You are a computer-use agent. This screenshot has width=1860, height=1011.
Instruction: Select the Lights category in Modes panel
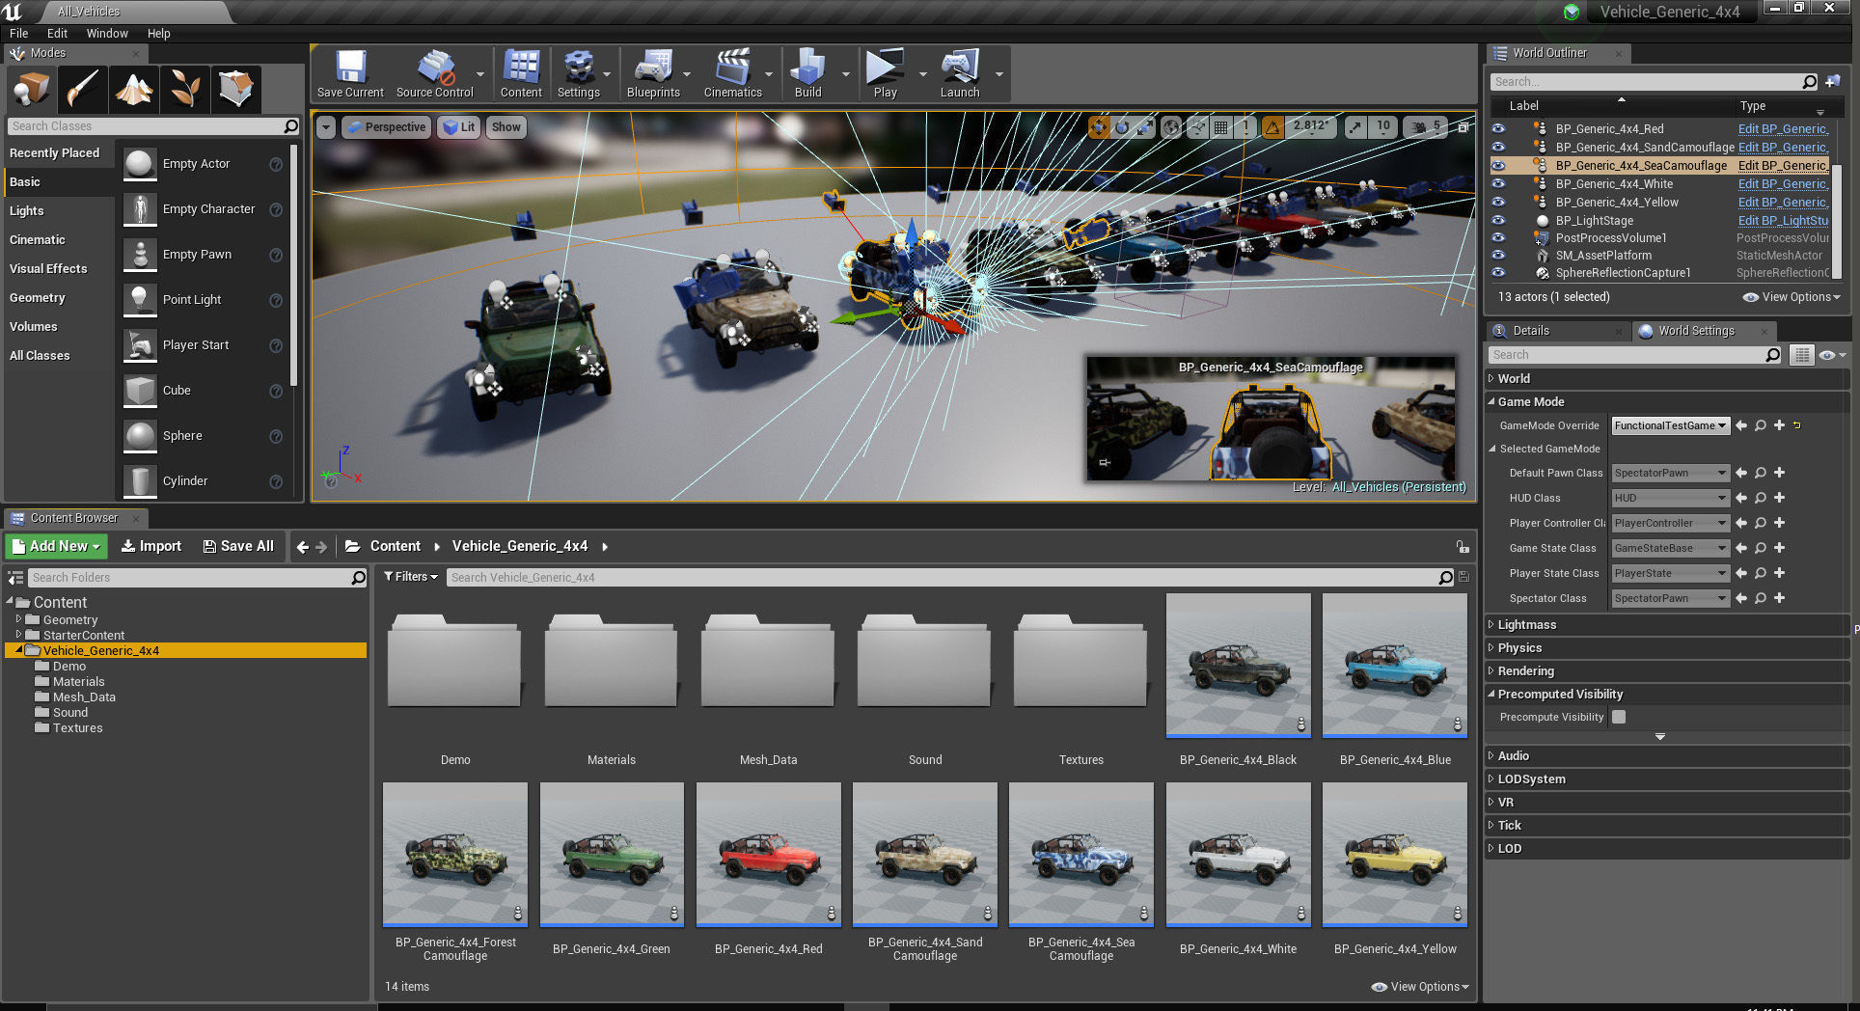click(27, 211)
